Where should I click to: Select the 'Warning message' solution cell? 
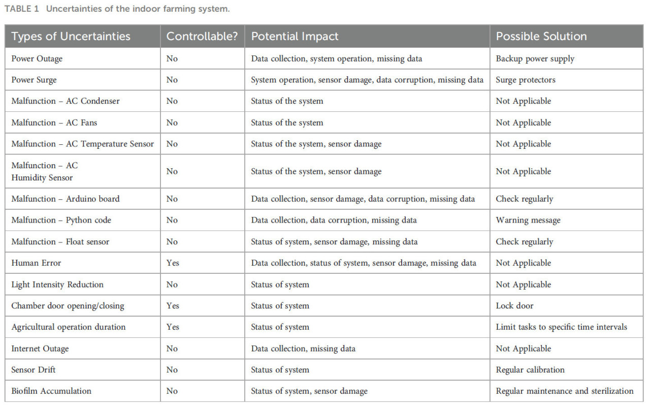point(528,220)
